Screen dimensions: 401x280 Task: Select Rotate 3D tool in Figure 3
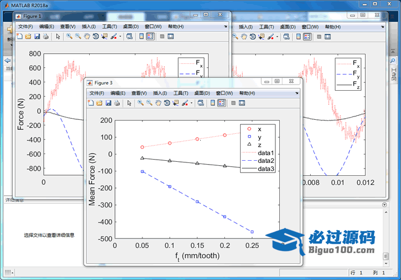coord(167,103)
